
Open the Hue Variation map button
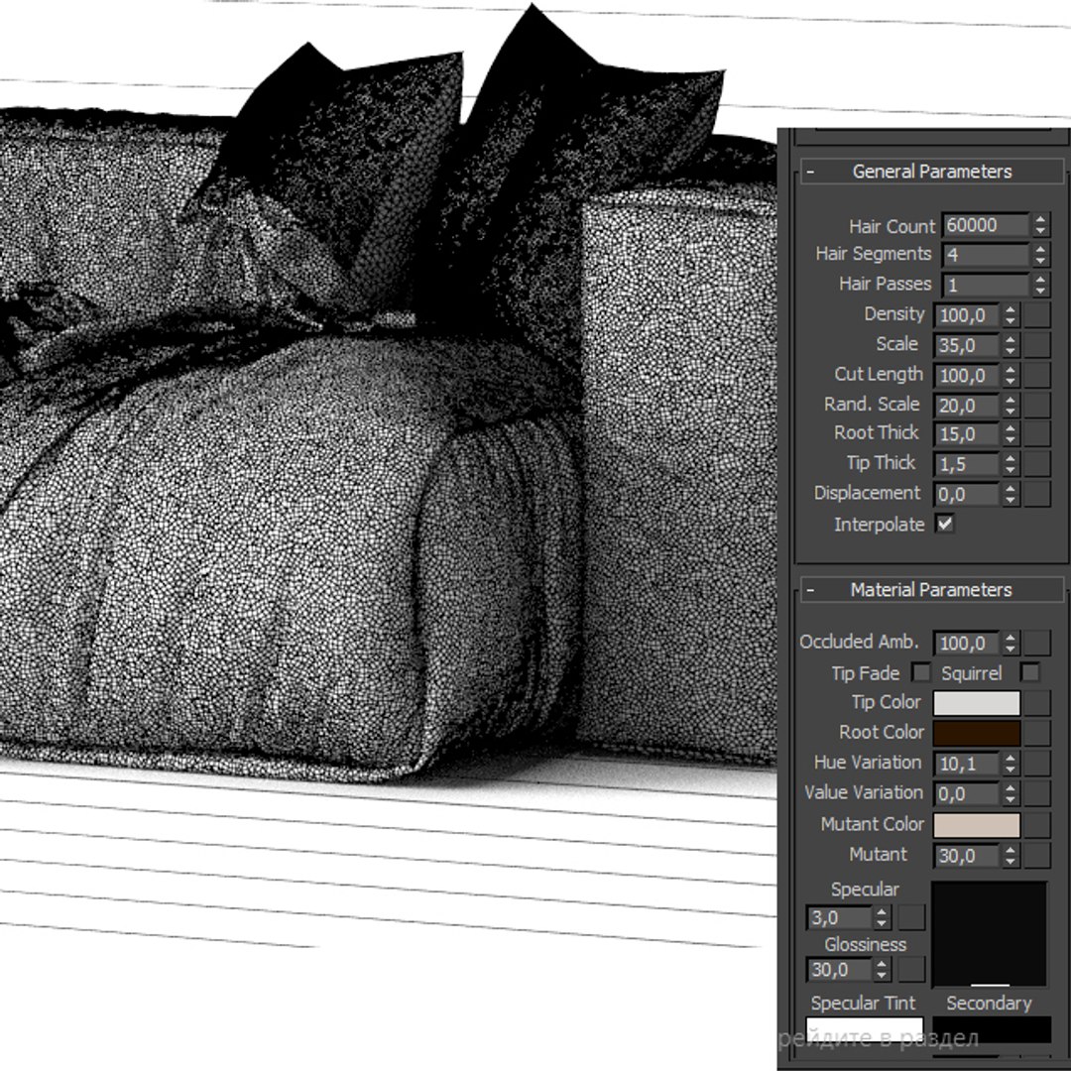click(x=1037, y=763)
